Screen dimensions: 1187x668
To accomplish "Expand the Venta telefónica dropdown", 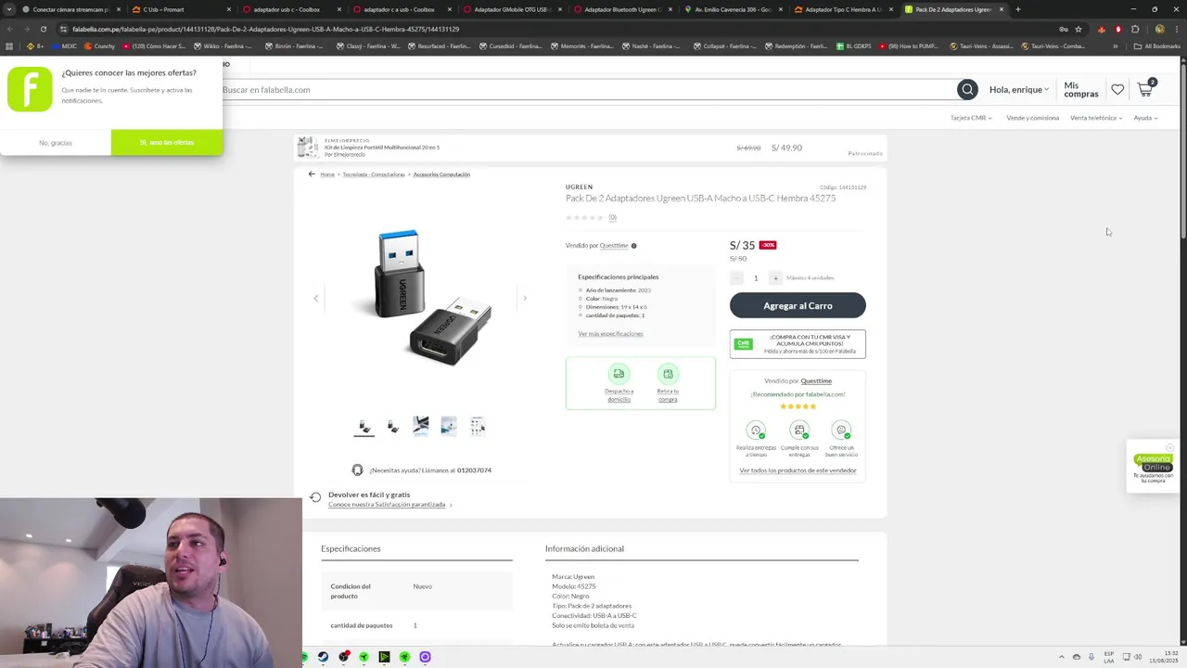I will click(1096, 118).
